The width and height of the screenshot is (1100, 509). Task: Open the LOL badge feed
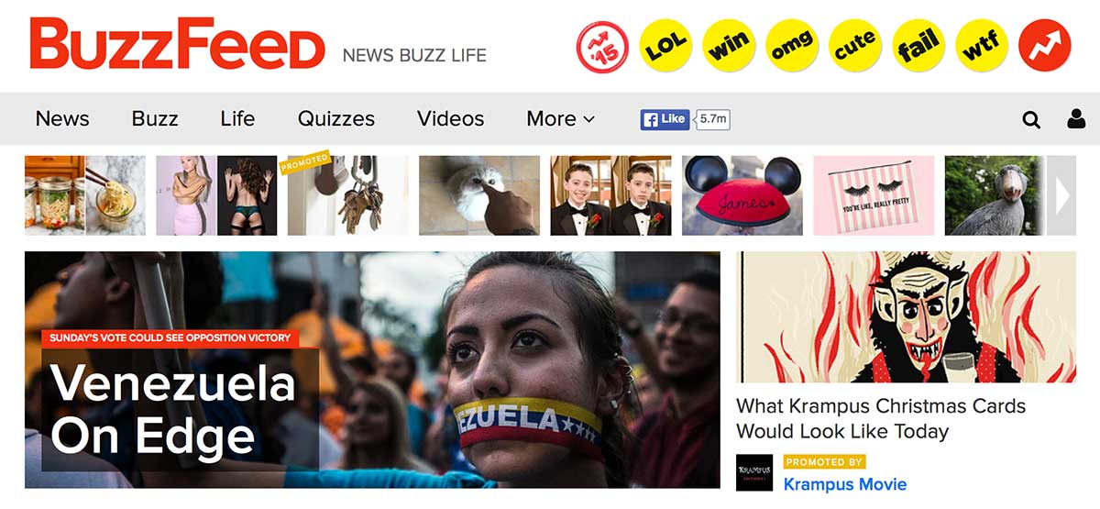pos(665,45)
